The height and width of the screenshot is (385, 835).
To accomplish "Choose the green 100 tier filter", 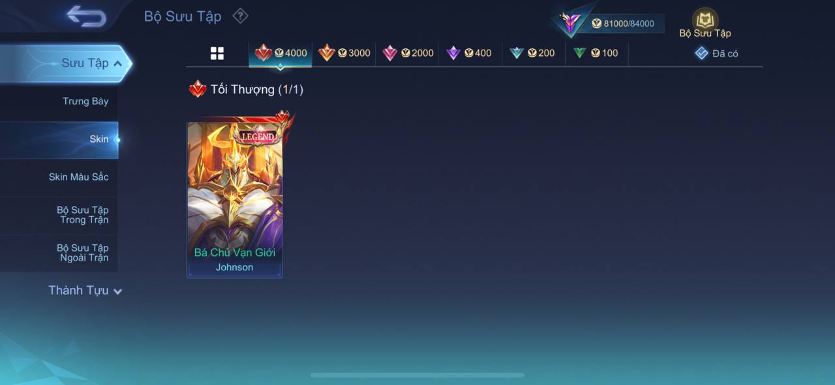I will (596, 53).
